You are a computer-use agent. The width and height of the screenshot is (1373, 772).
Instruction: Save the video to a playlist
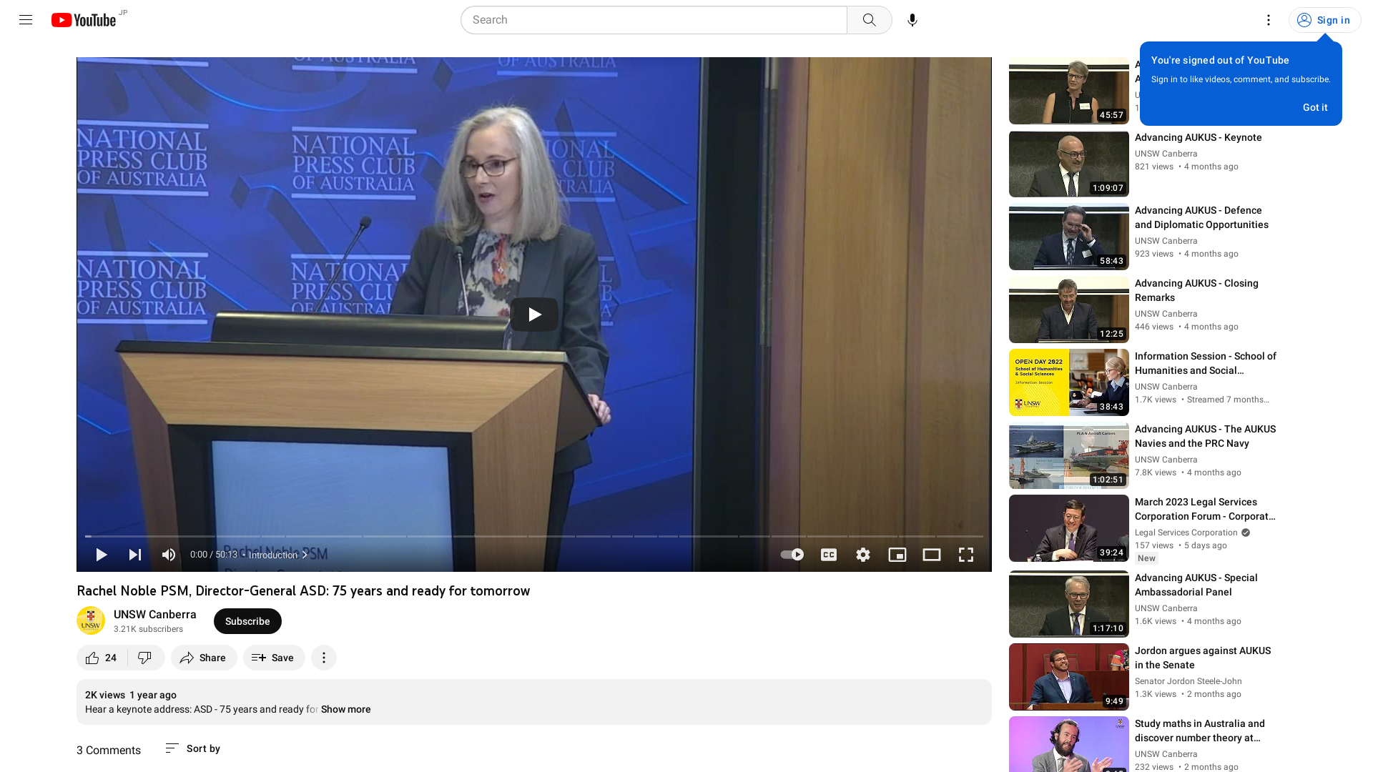pos(274,658)
